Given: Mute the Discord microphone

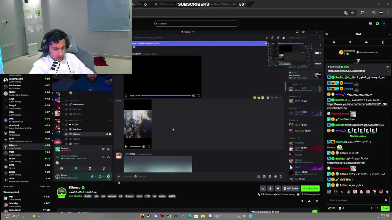Looking at the screenshot, I should point(92,177).
